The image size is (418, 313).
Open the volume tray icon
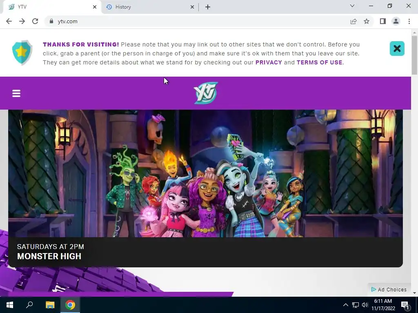365,305
